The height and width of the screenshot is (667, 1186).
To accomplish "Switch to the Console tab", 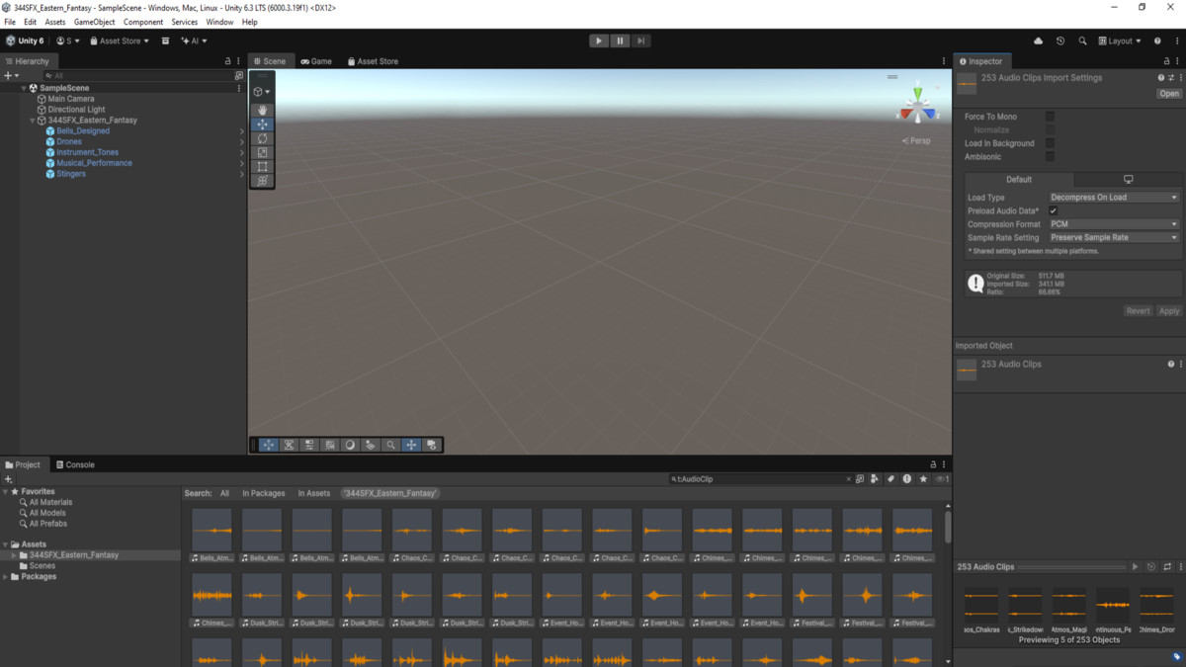I will click(x=75, y=464).
